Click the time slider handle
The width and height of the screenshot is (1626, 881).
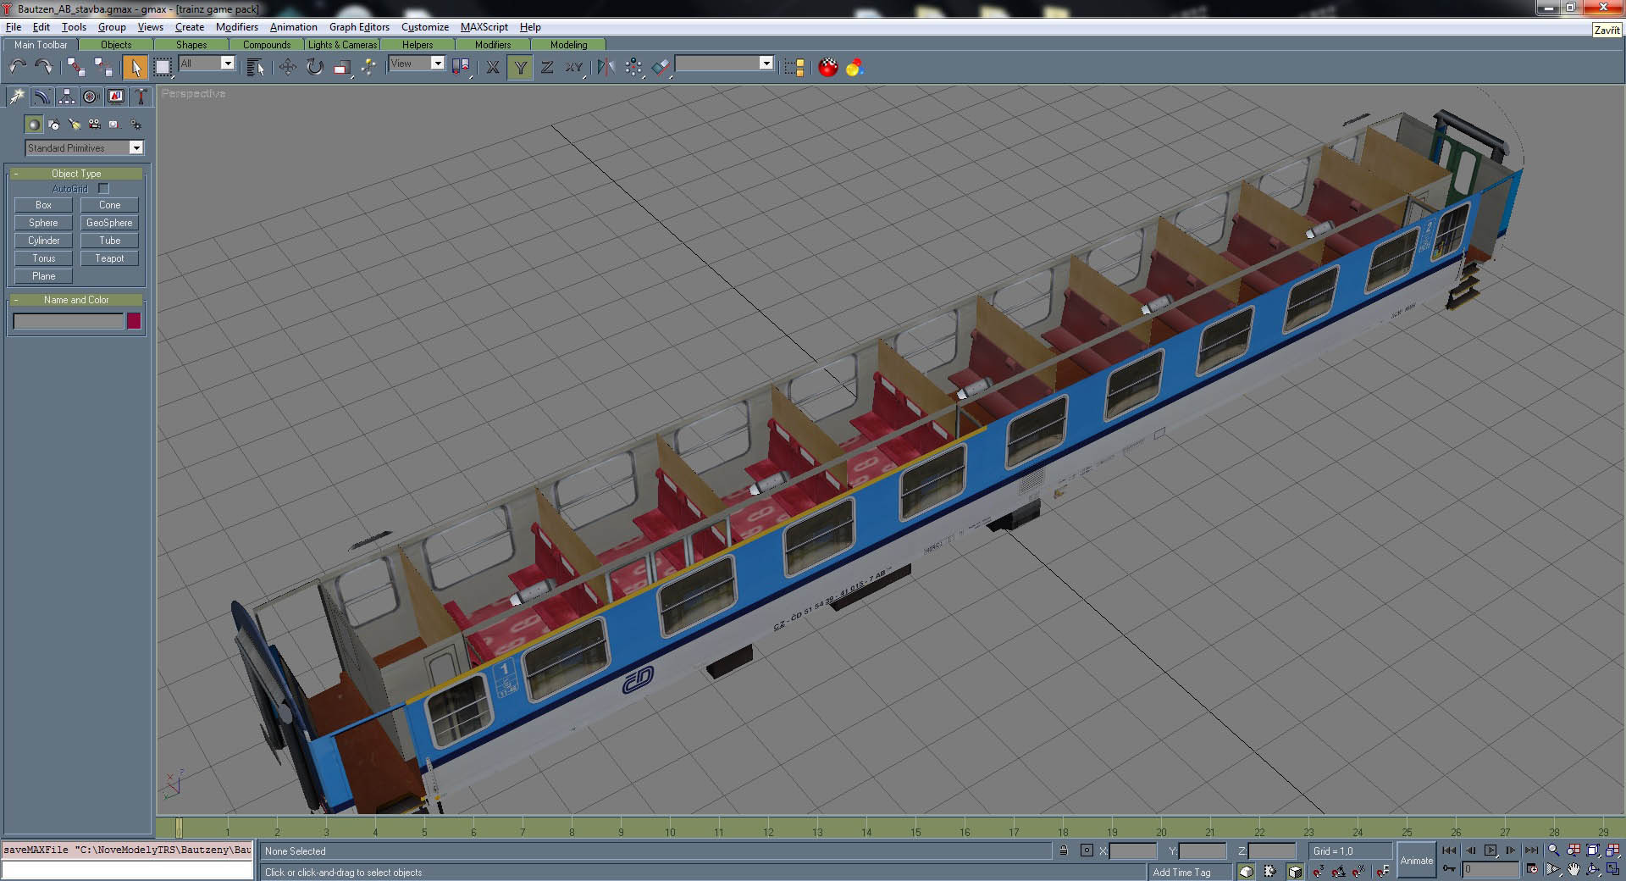coord(179,828)
